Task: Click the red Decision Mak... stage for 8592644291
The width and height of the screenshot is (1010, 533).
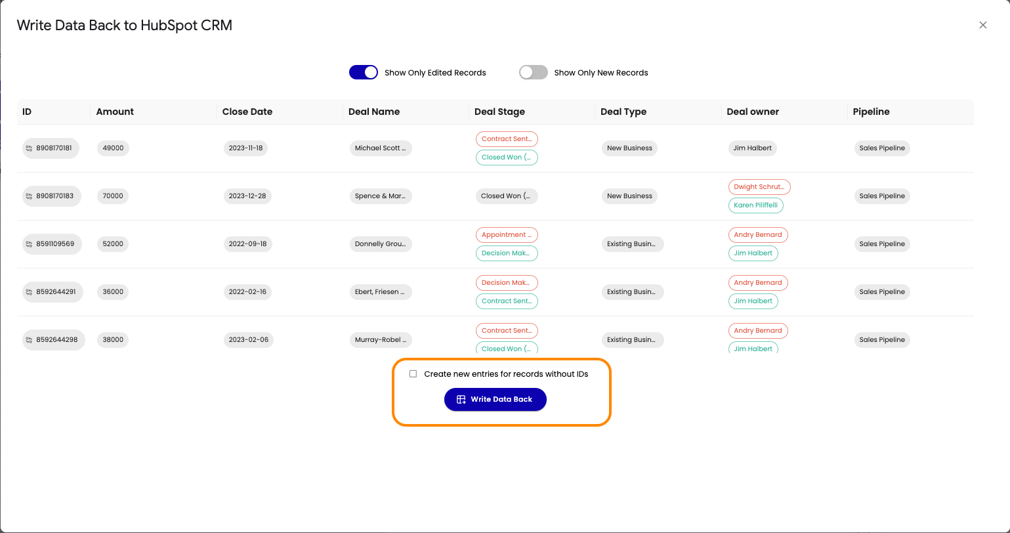Action: 507,283
